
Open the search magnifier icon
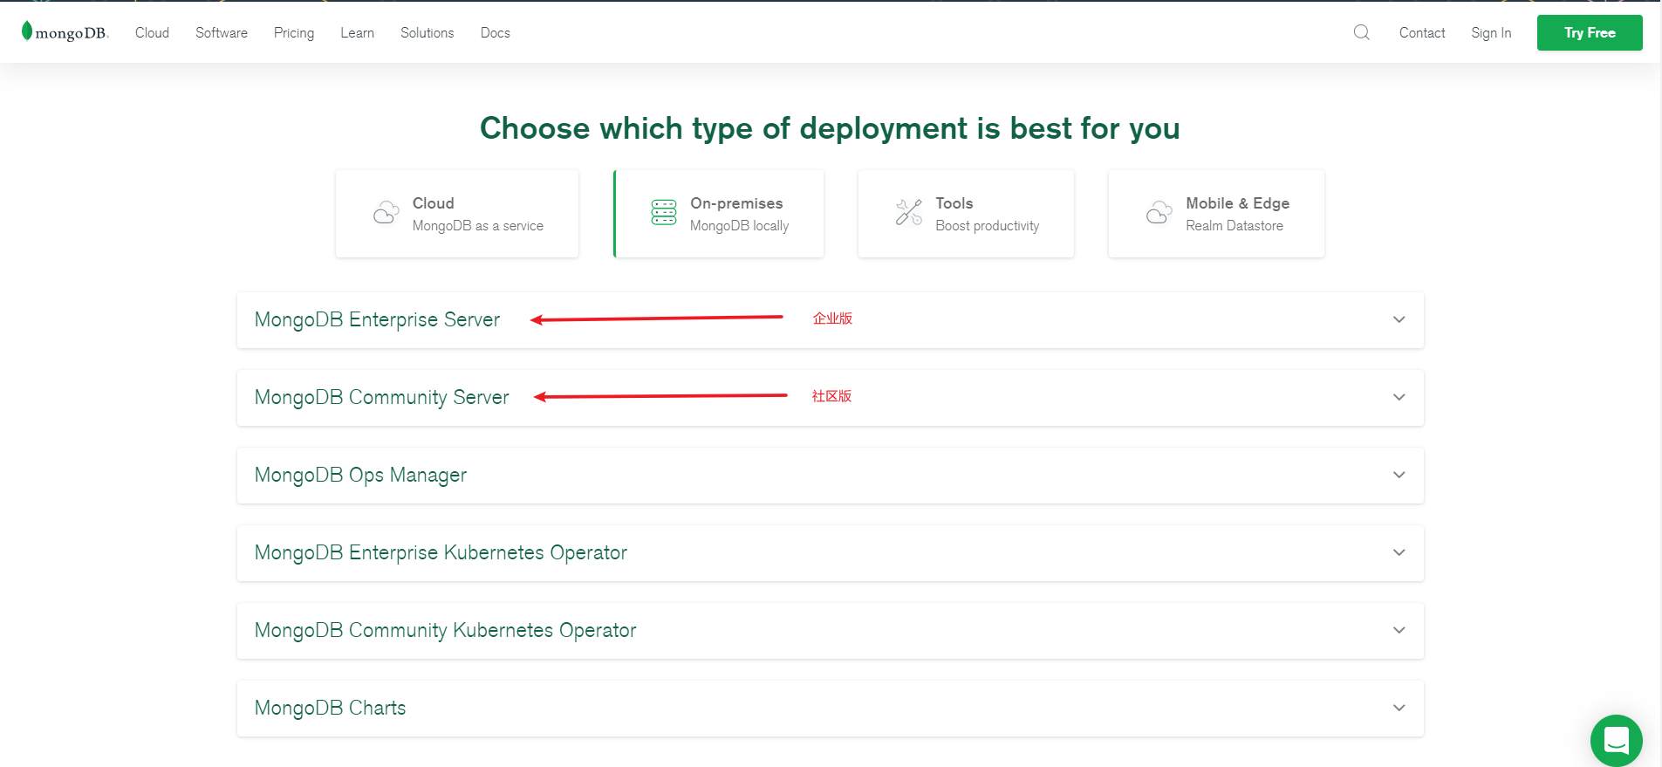tap(1362, 32)
